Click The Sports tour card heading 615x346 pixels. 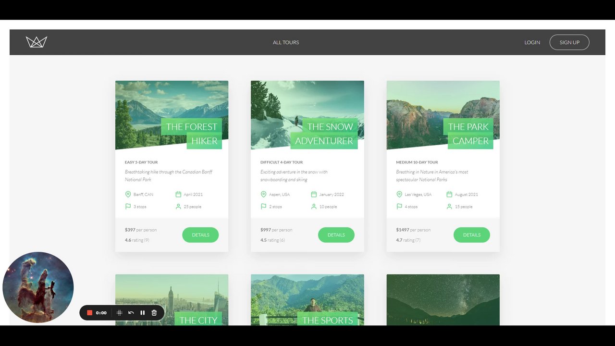tap(328, 320)
